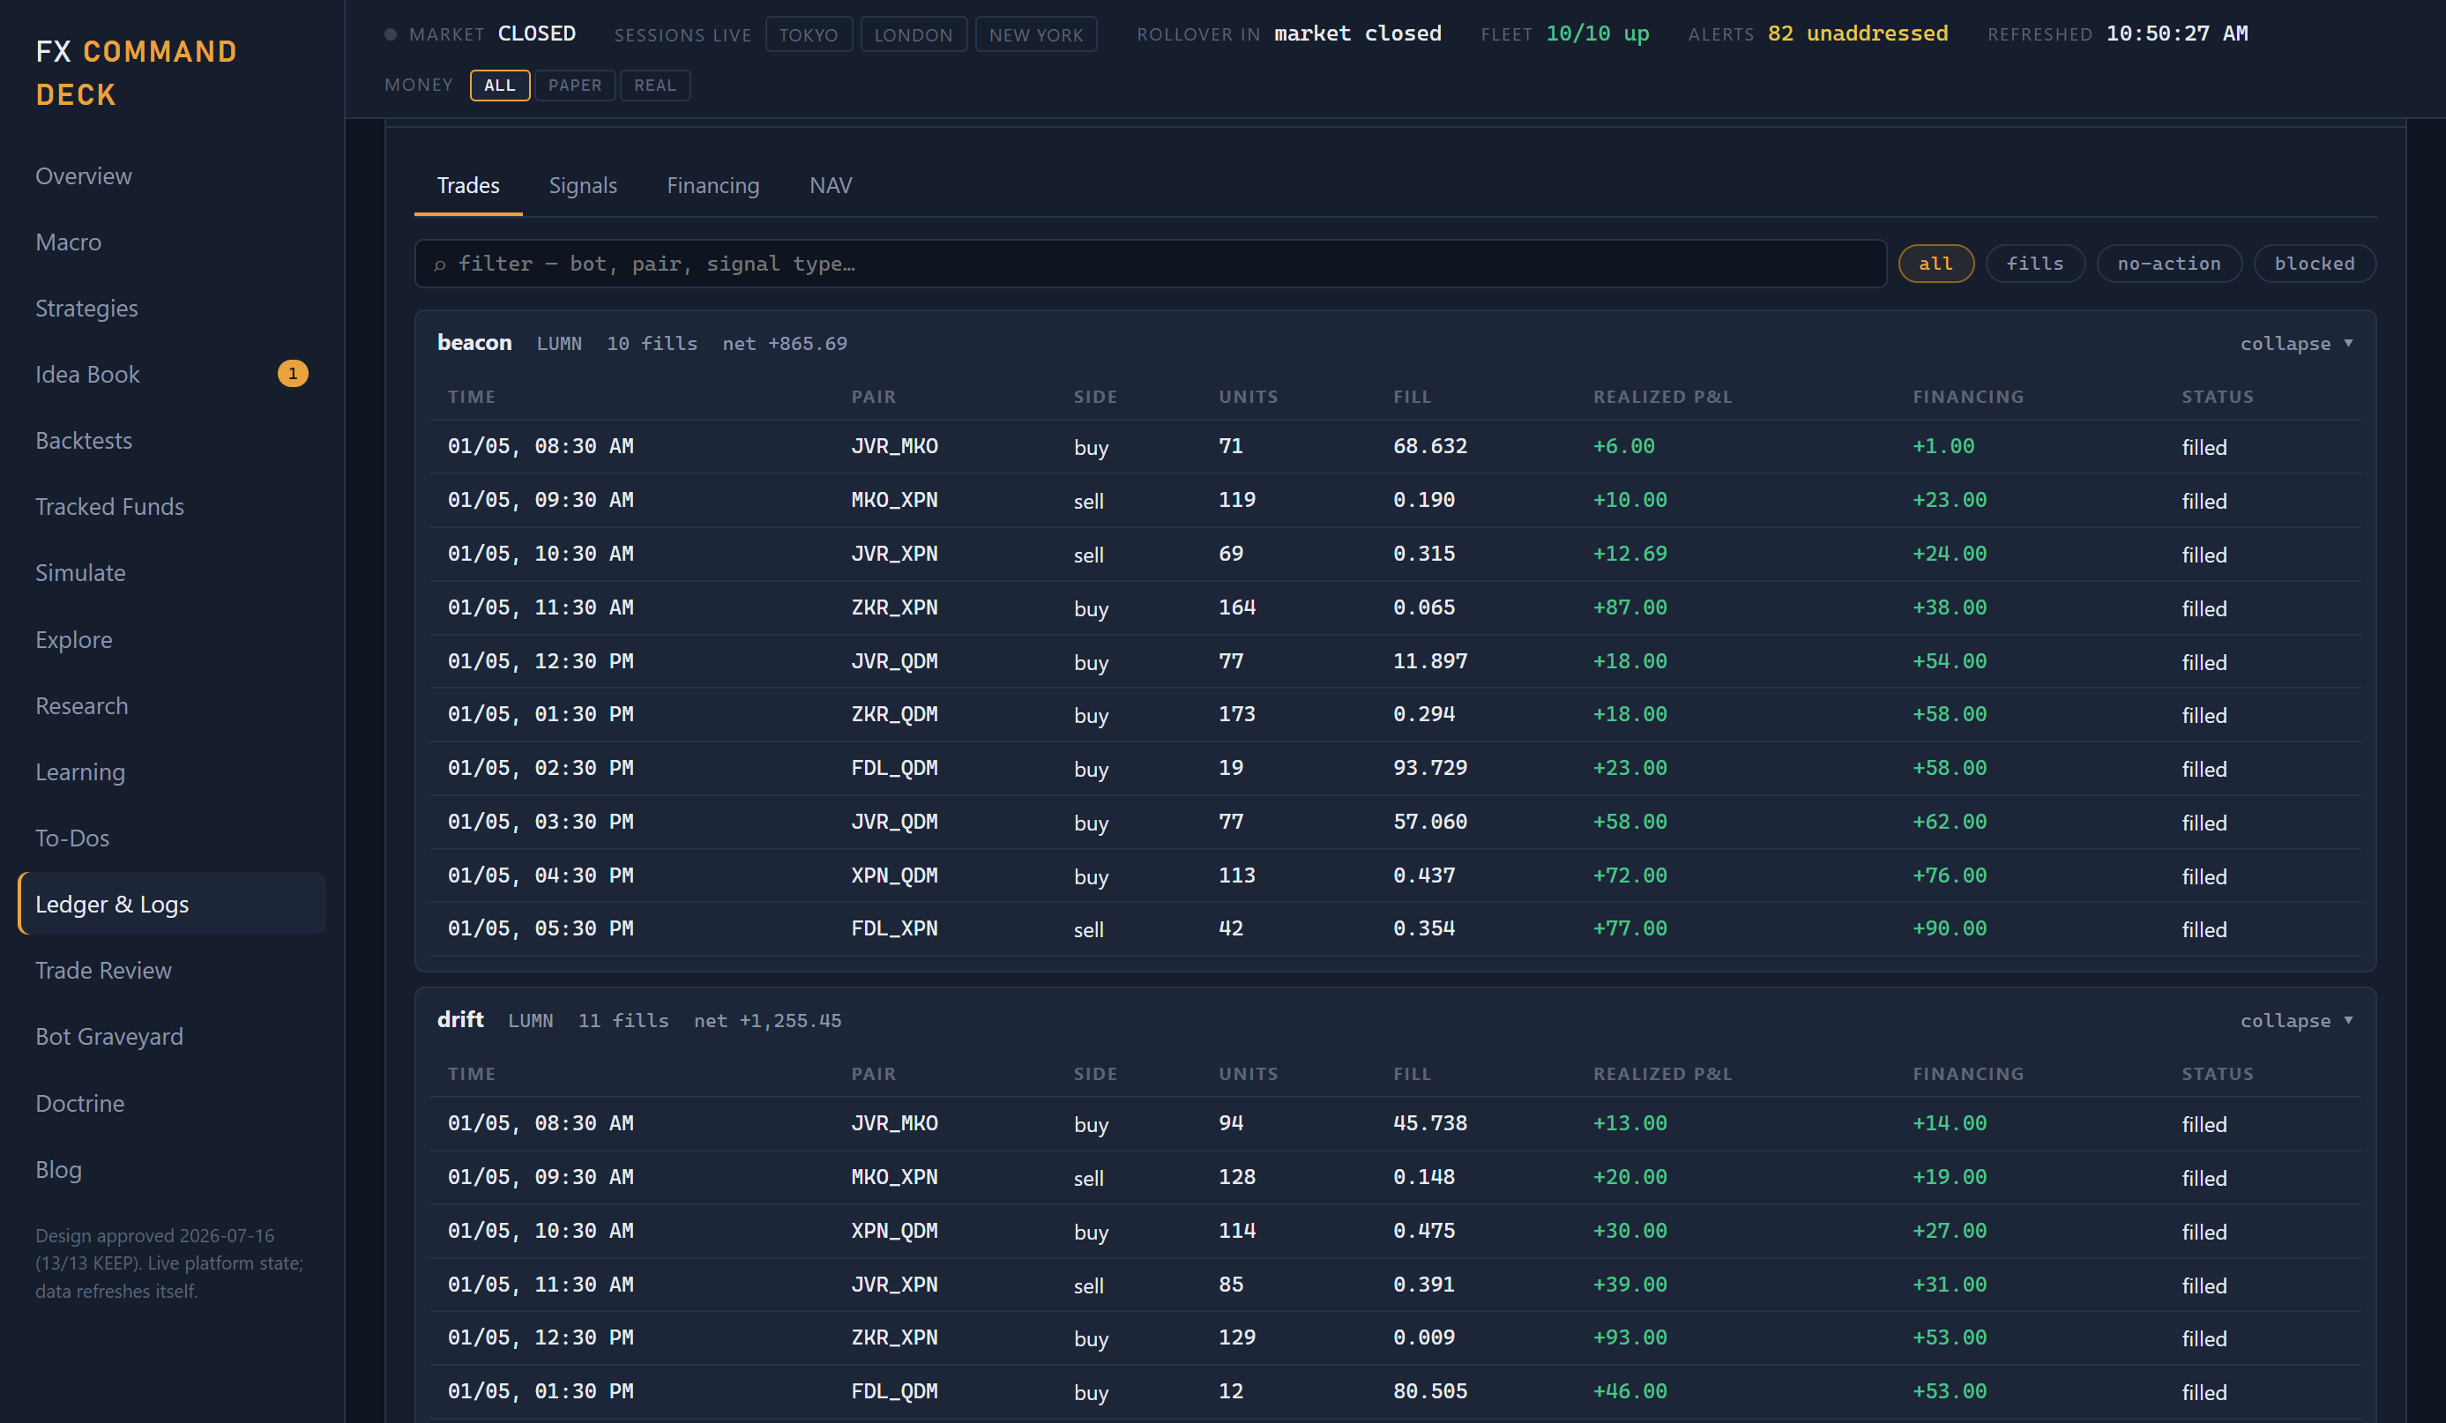
Task: Open the NAV tab
Action: (831, 185)
